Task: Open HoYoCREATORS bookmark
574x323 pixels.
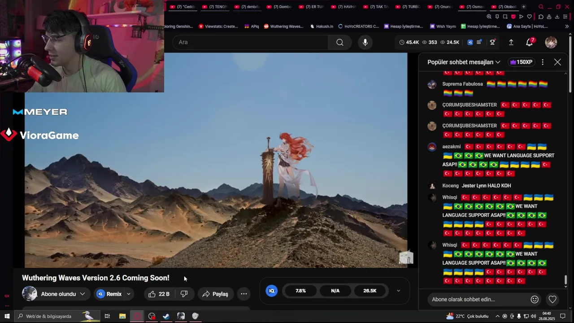Action: tap(359, 26)
